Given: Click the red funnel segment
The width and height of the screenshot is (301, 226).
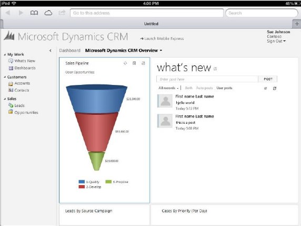Looking at the screenshot, I should (96, 132).
